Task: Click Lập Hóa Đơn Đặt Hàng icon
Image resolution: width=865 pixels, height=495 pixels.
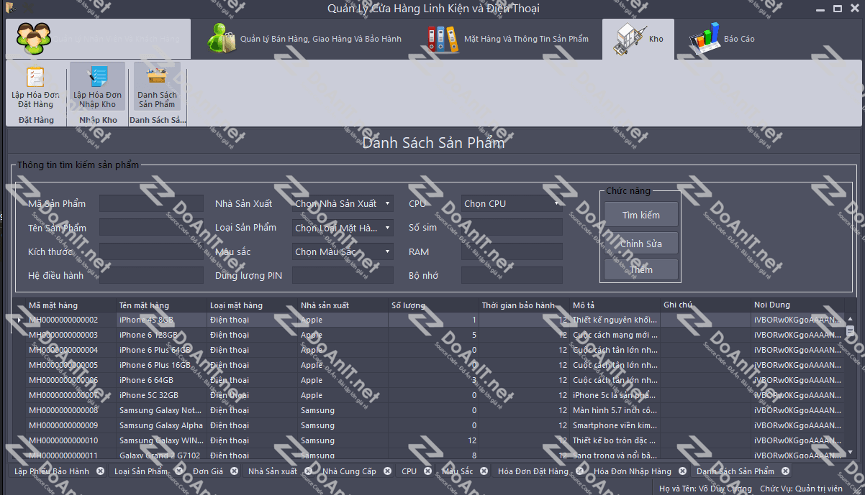Action: pos(36,78)
